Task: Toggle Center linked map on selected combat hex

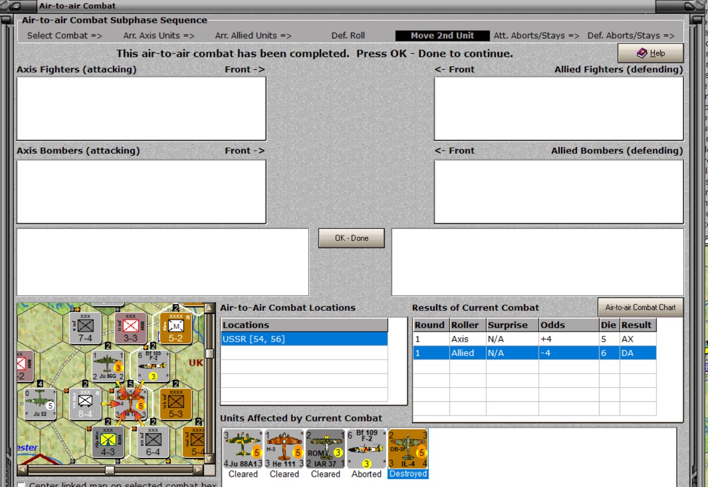Action: click(x=21, y=485)
